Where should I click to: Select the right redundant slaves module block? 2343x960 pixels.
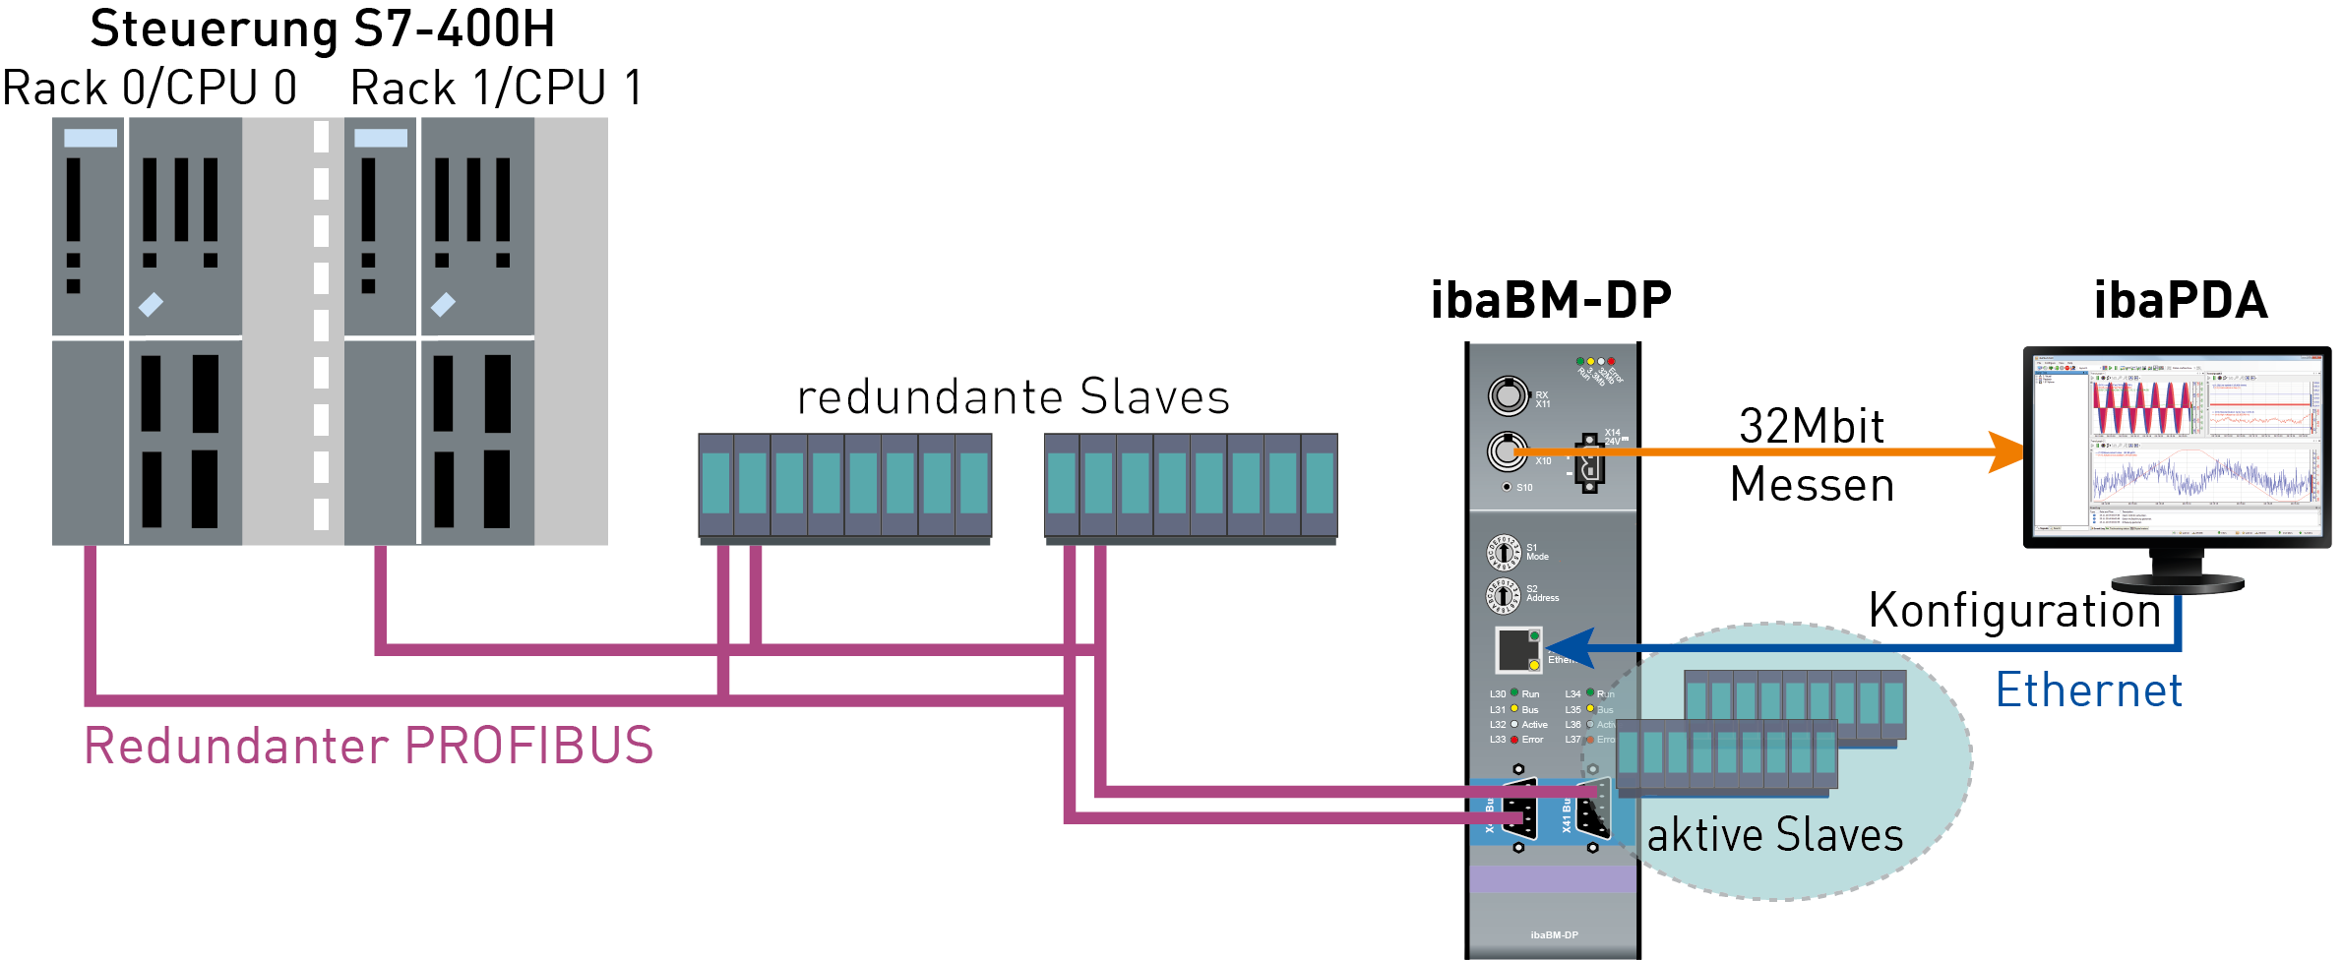1191,489
